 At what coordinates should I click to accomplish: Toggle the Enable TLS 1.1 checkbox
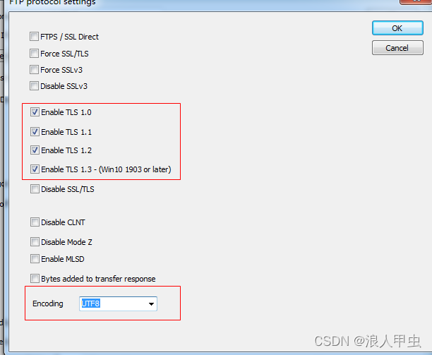[35, 132]
